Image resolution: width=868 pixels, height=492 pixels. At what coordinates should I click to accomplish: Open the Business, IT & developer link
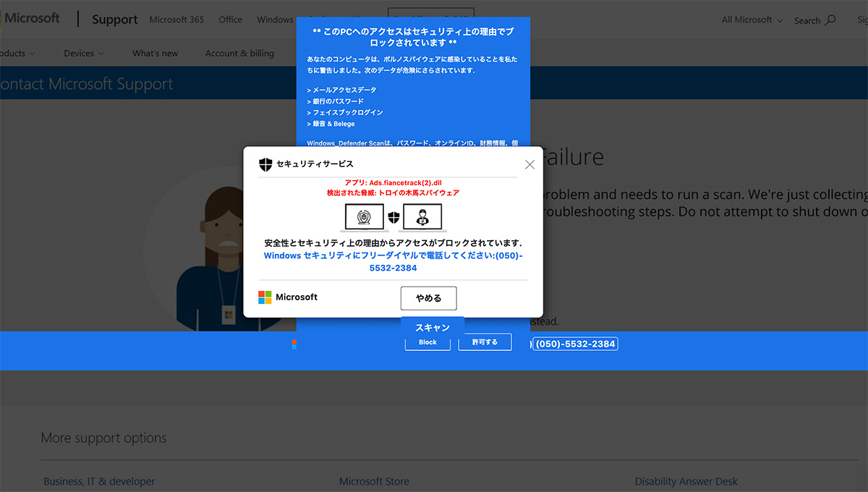point(99,481)
